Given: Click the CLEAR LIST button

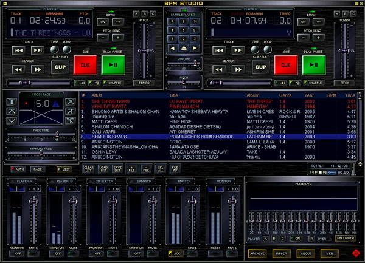Looking at the screenshot, I should pyautogui.click(x=89, y=169).
